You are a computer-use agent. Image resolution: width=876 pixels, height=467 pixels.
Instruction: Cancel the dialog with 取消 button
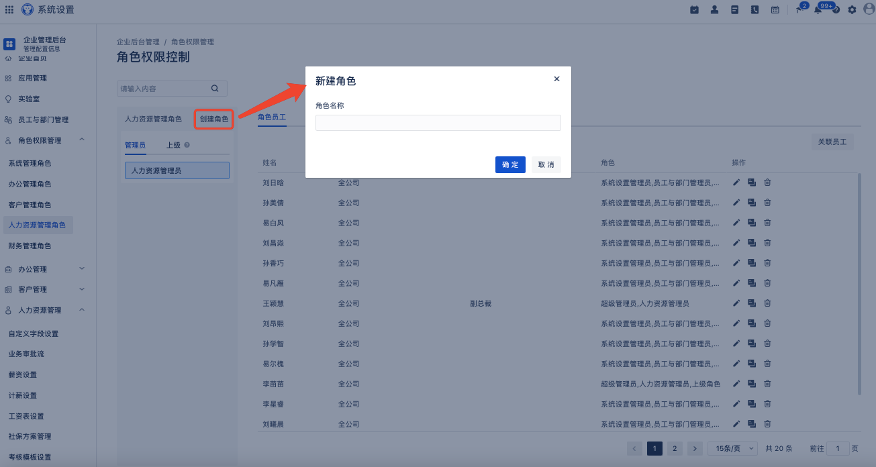pos(546,164)
